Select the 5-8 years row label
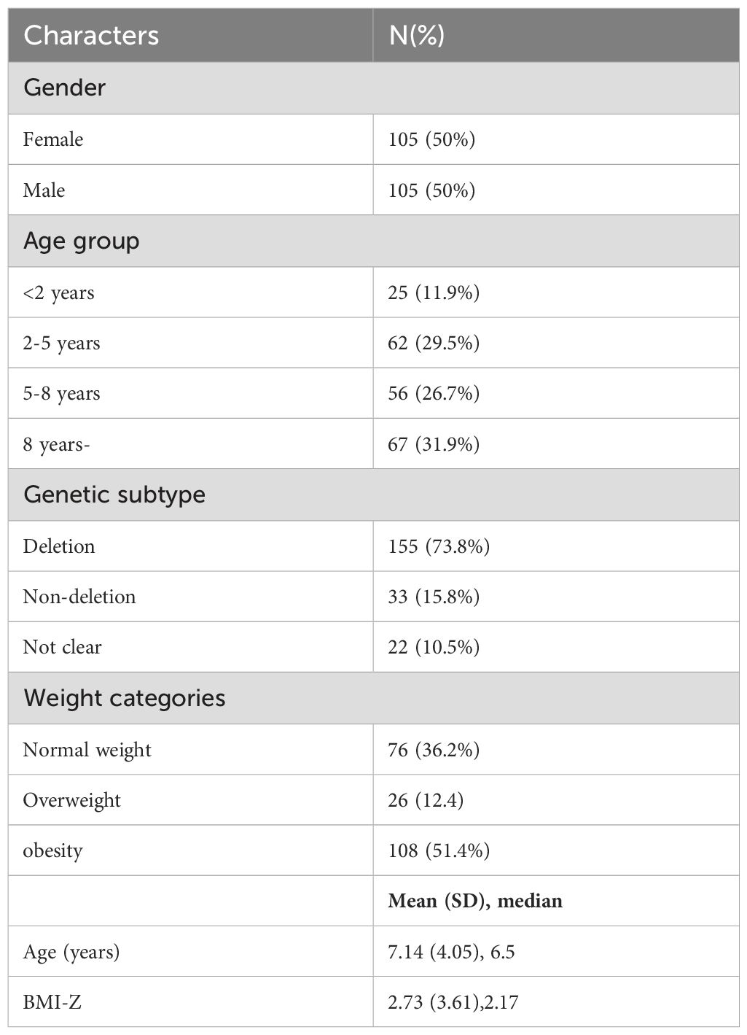Screen dimensions: 747x1035 [62, 394]
